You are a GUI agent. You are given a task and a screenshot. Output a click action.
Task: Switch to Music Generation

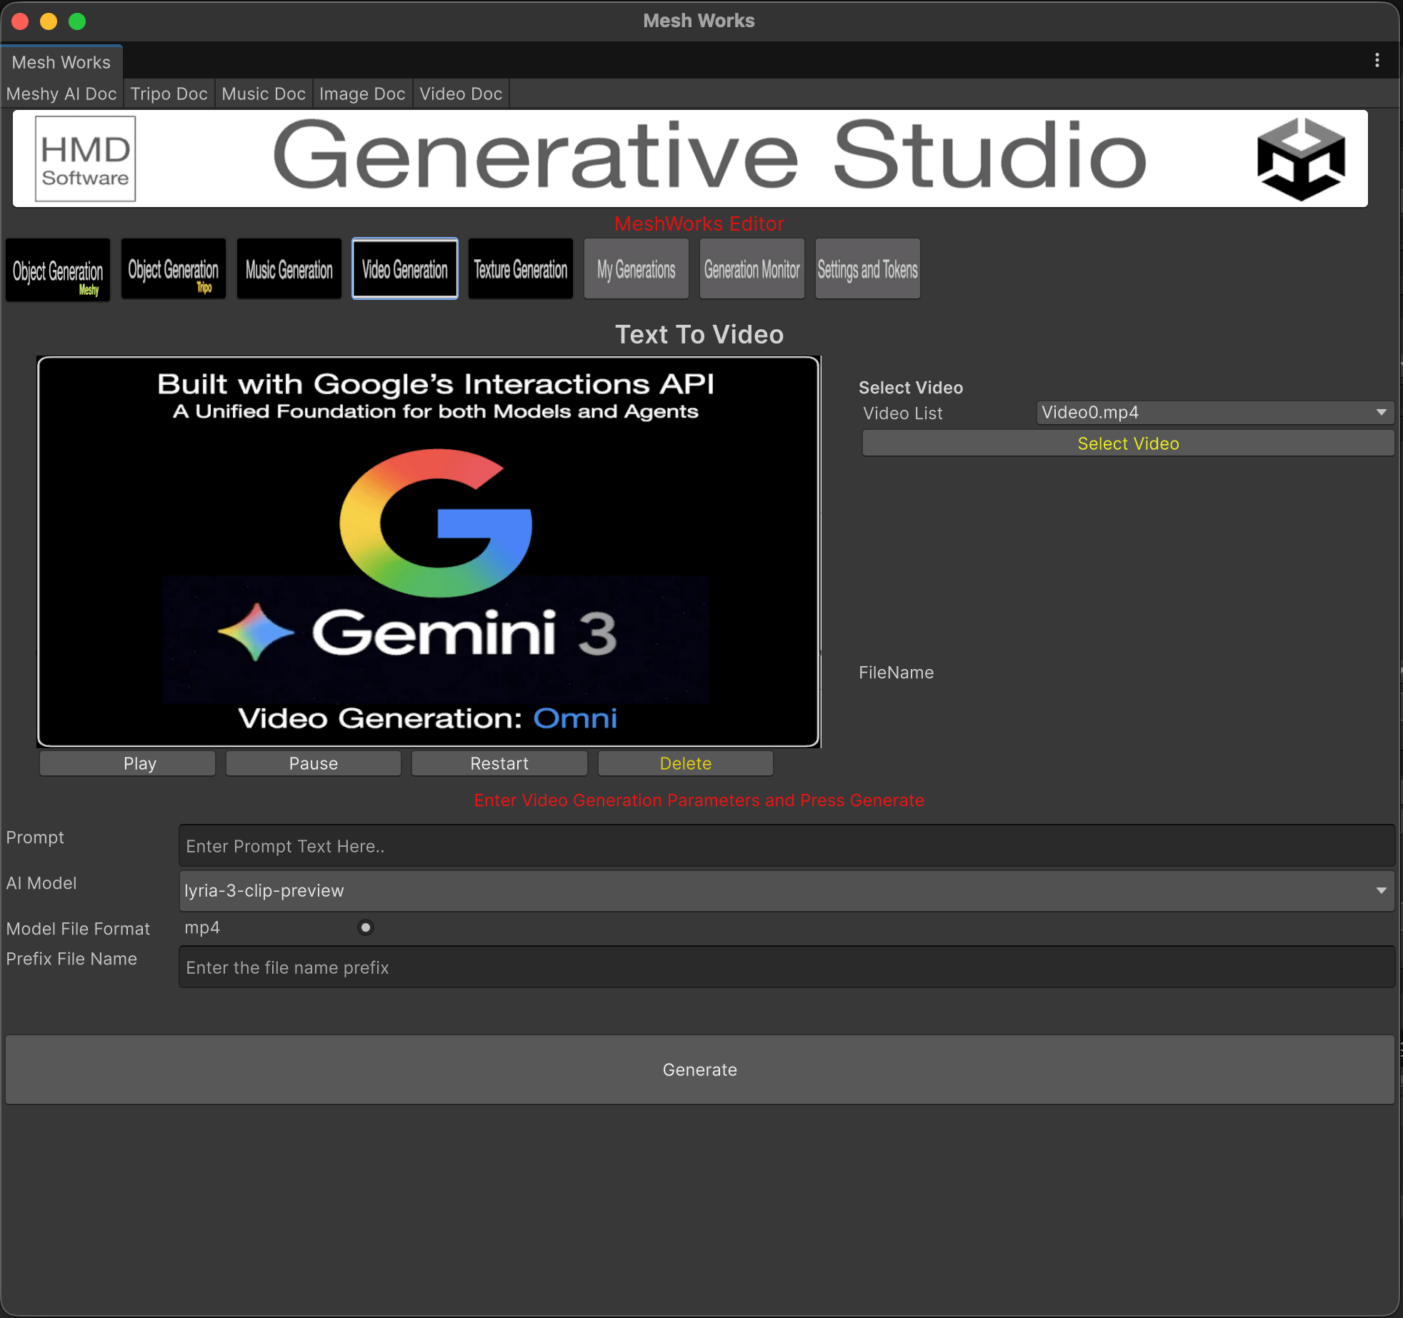coord(289,269)
